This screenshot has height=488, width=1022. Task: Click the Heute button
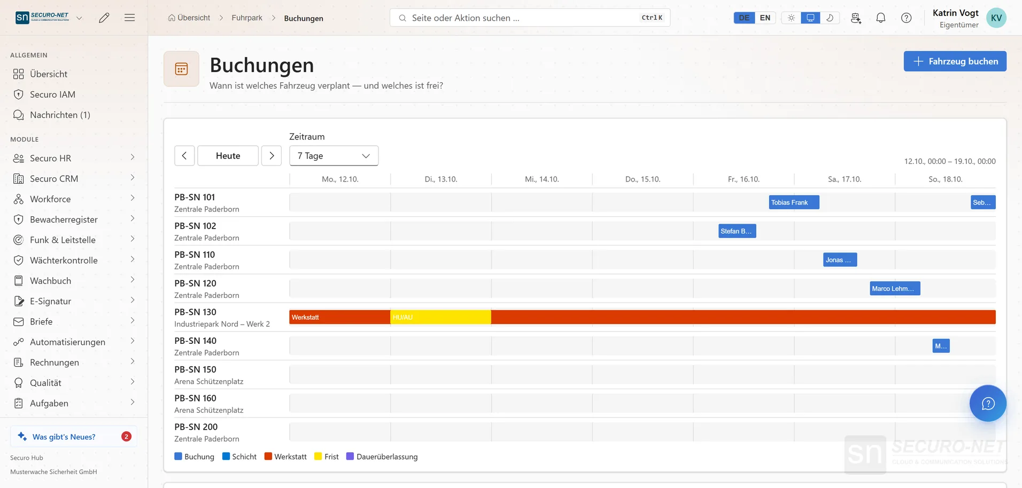pyautogui.click(x=228, y=156)
